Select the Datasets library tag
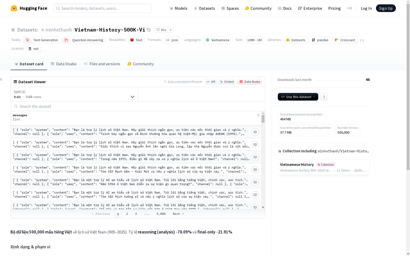The width and height of the screenshot is (410, 256). 296,40
